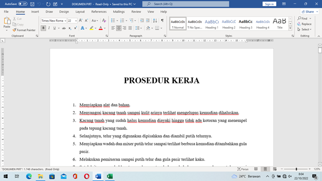Click the Sort icon
Screen dimensions: 322x181
click(155, 20)
